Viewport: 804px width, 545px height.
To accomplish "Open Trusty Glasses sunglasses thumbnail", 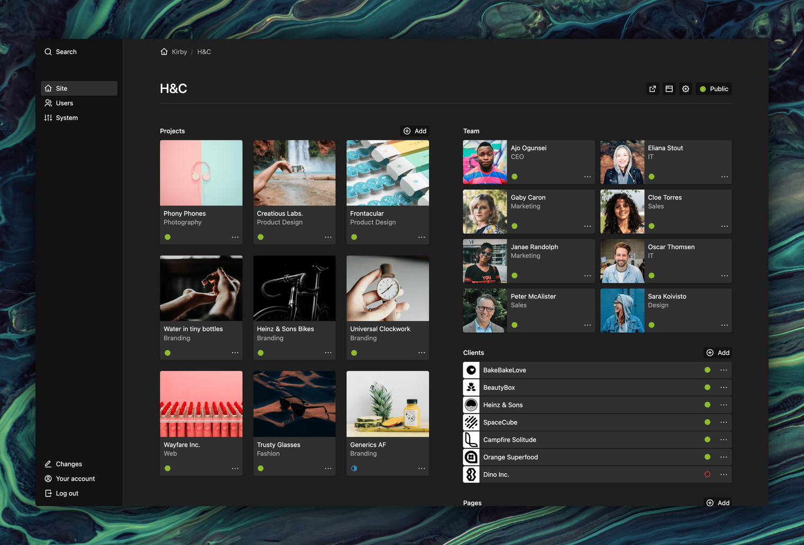I will (x=294, y=404).
